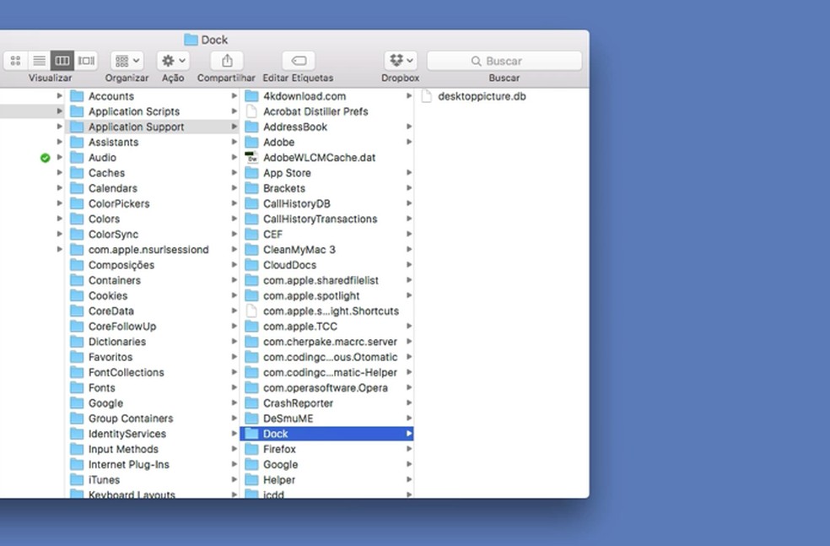Select the CallHistoryTransactions folder
Image resolution: width=830 pixels, height=546 pixels.
point(326,219)
